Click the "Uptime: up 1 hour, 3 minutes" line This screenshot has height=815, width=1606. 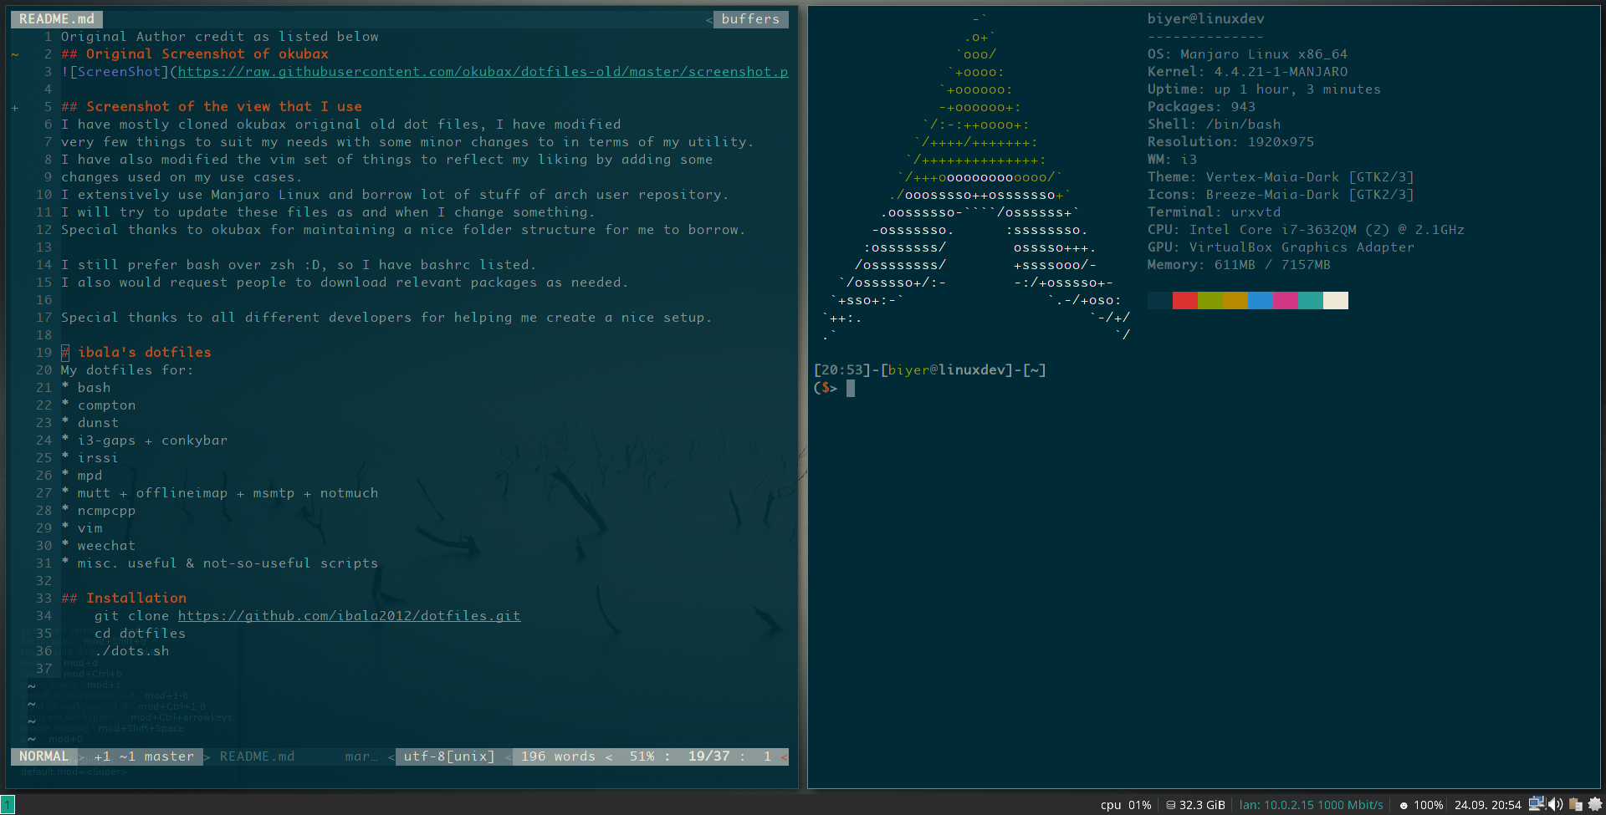coord(1264,89)
